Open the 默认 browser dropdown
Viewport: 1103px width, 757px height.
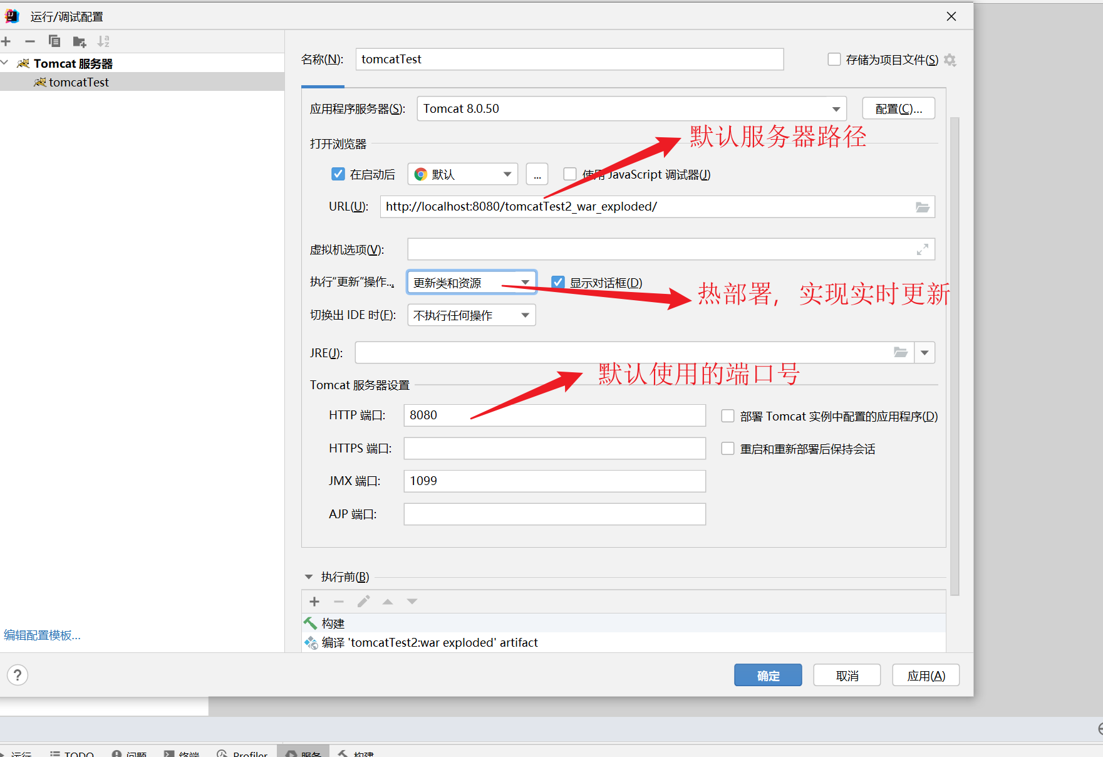(463, 174)
